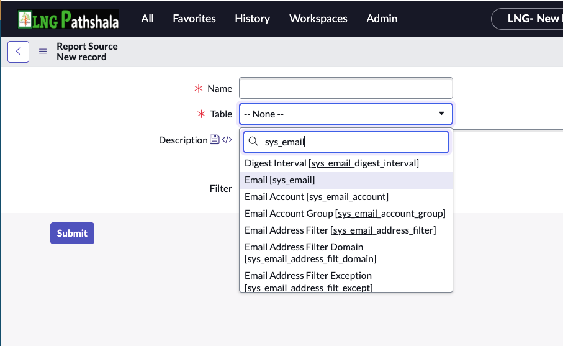Click the Submit button
This screenshot has width=563, height=346.
72,233
